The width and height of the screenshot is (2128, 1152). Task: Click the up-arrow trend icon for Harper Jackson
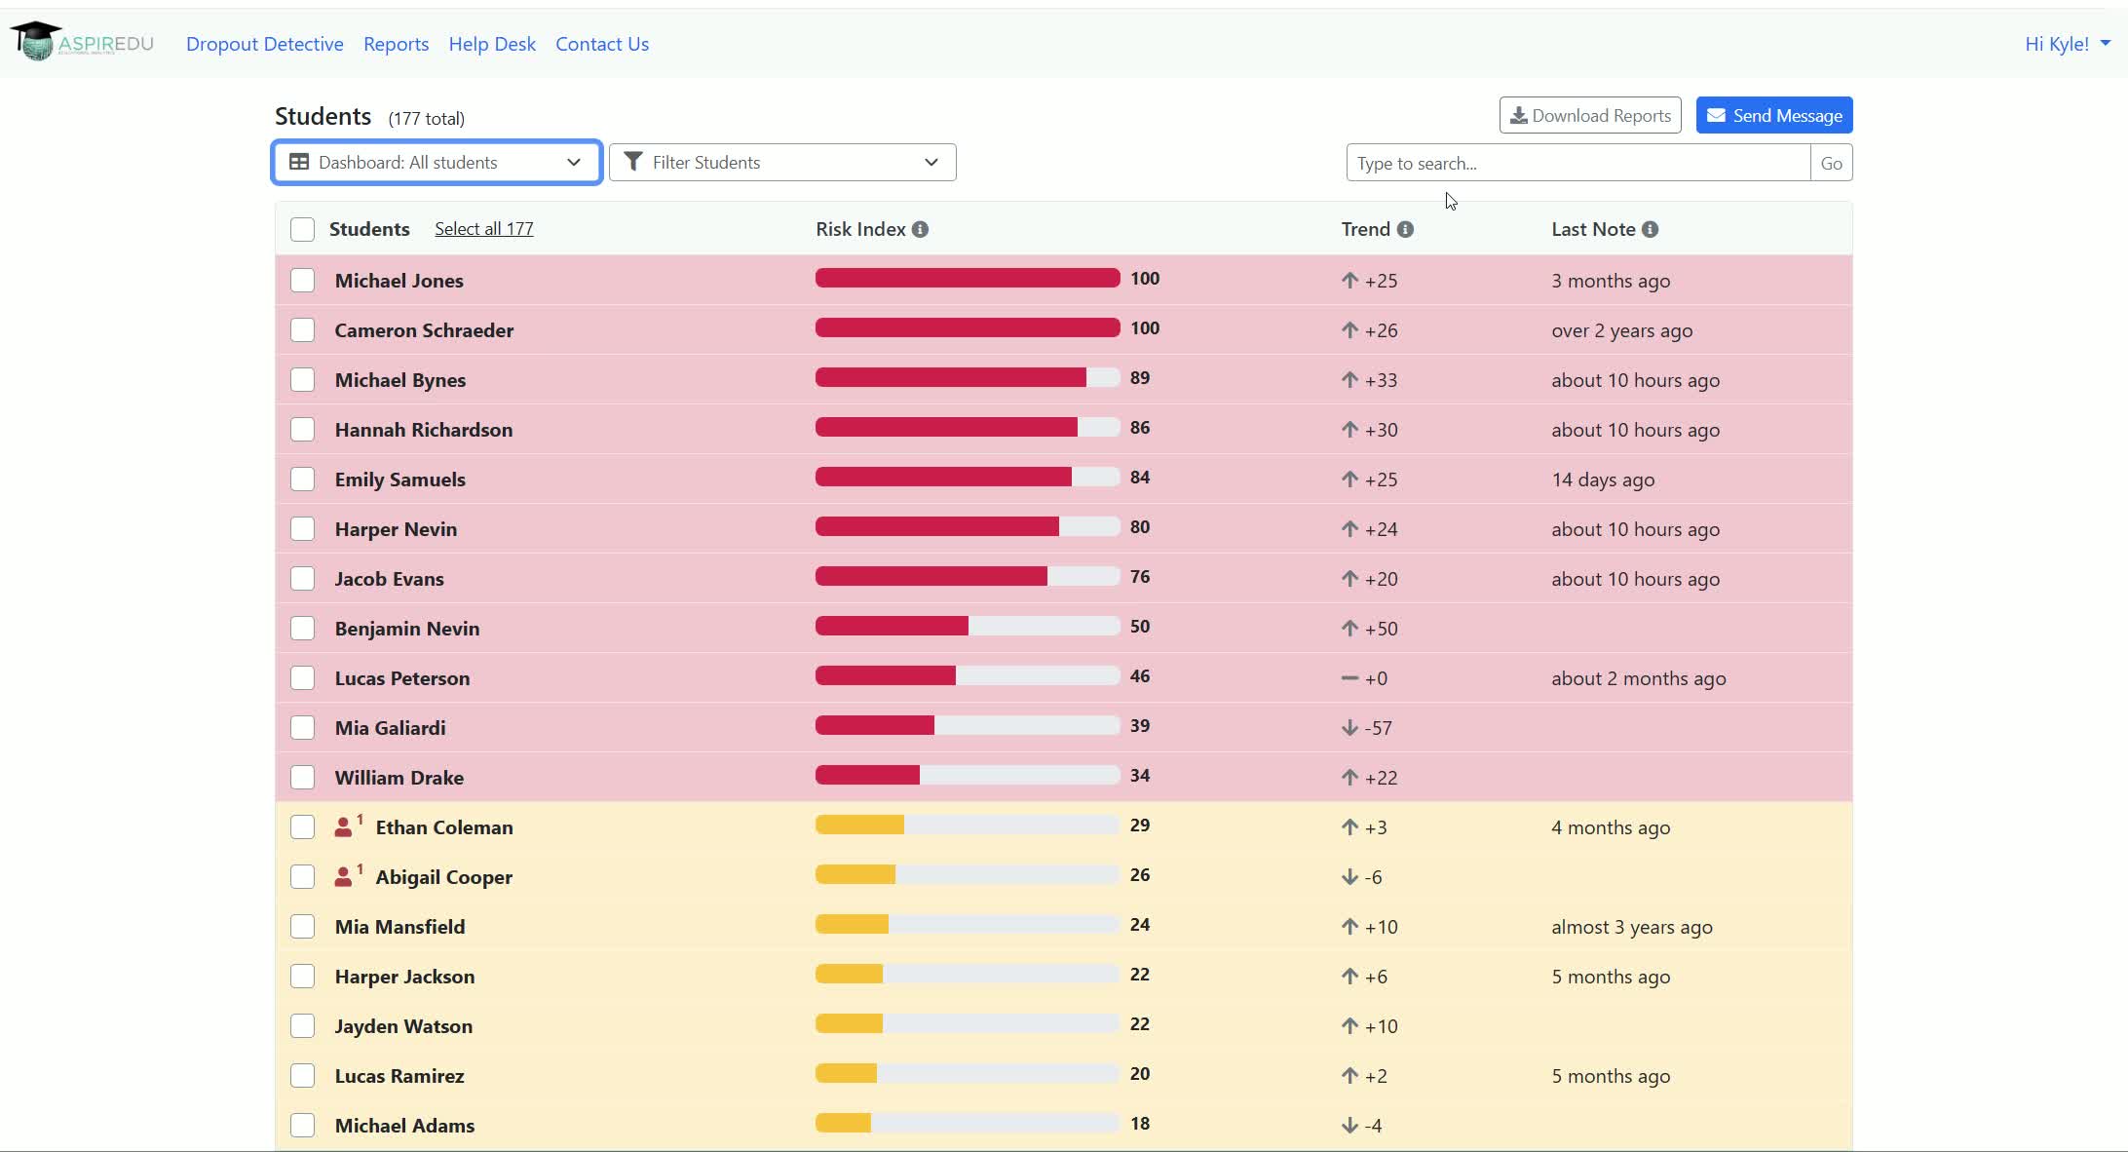tap(1349, 977)
